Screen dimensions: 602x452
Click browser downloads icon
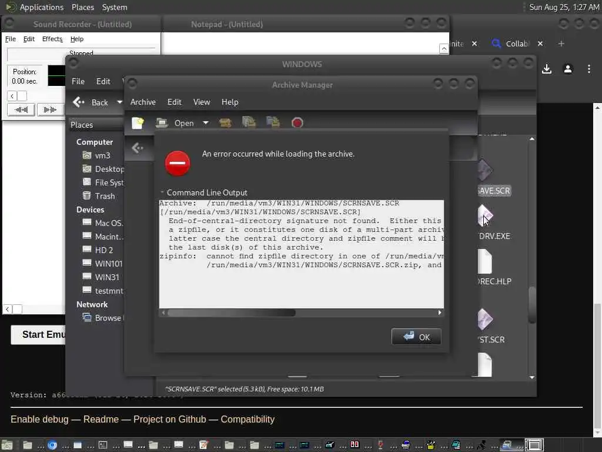(x=547, y=69)
